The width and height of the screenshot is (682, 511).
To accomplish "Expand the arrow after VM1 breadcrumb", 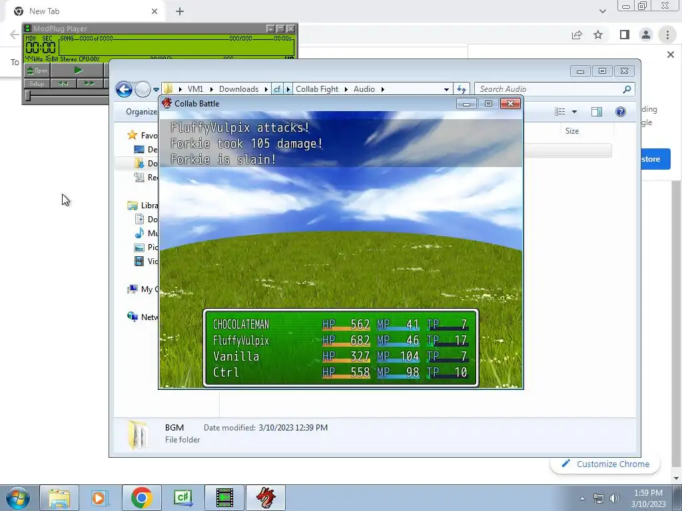I will point(211,89).
